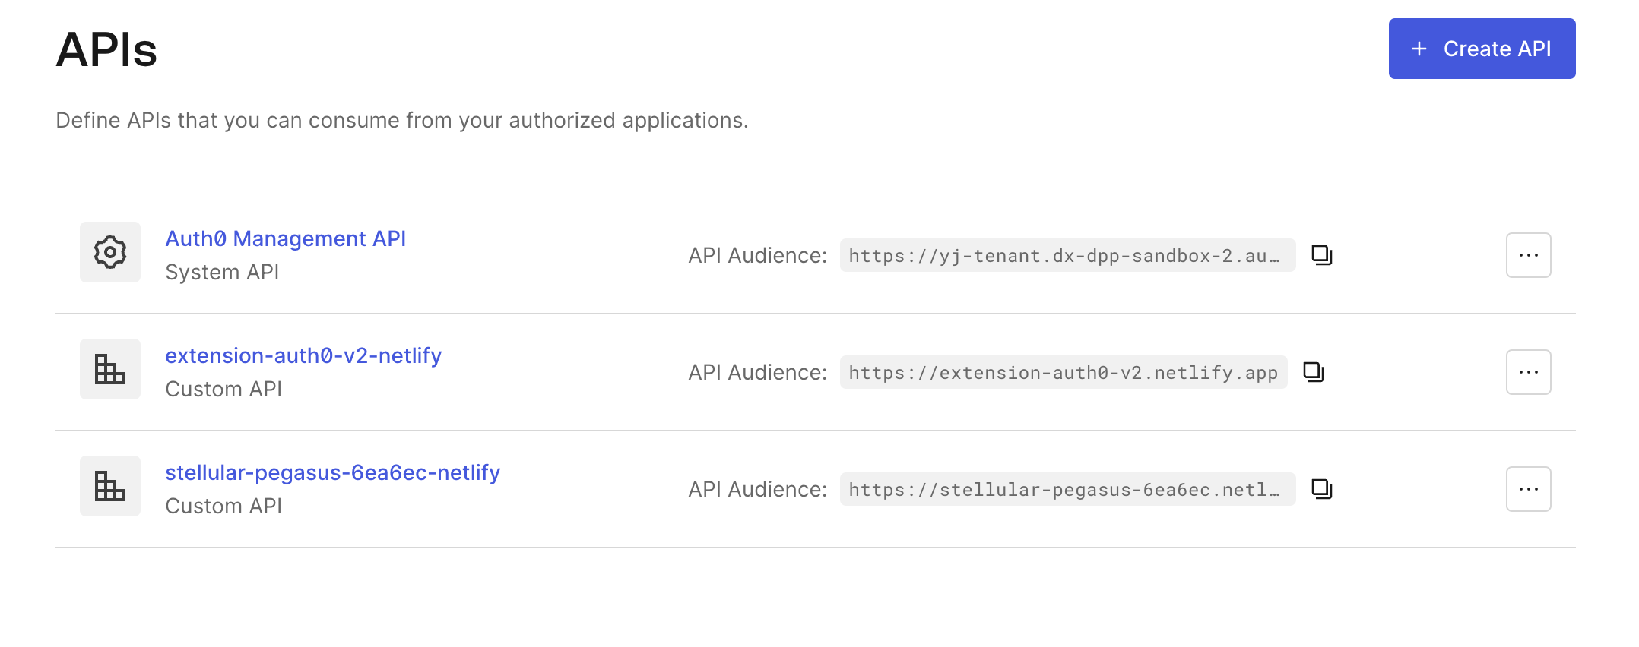Click the 'APIs' page heading

106,50
